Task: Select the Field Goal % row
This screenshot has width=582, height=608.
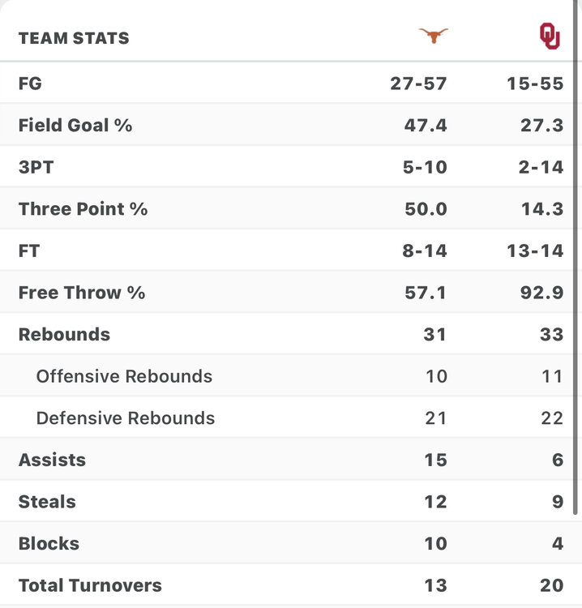Action: pyautogui.click(x=75, y=125)
